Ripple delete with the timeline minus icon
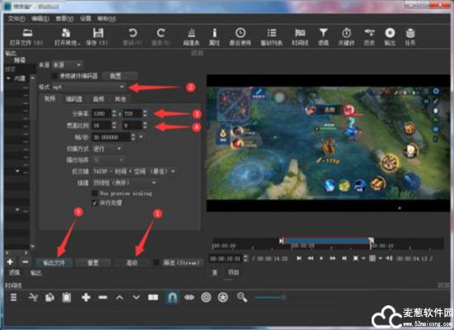Viewport: 454px width, 330px height. pyautogui.click(x=103, y=297)
